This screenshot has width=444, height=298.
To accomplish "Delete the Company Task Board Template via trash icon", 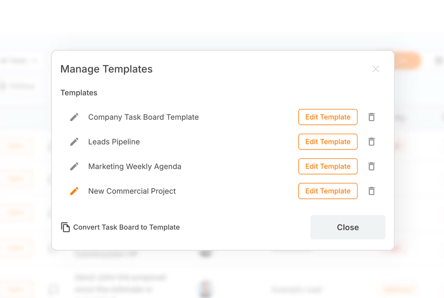I will pos(372,117).
